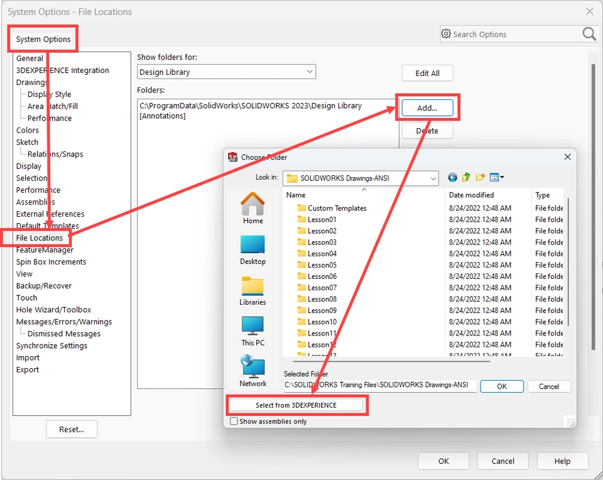Image resolution: width=603 pixels, height=480 pixels.
Task: Click the back arrow icon in Choose Folder
Action: click(x=453, y=177)
